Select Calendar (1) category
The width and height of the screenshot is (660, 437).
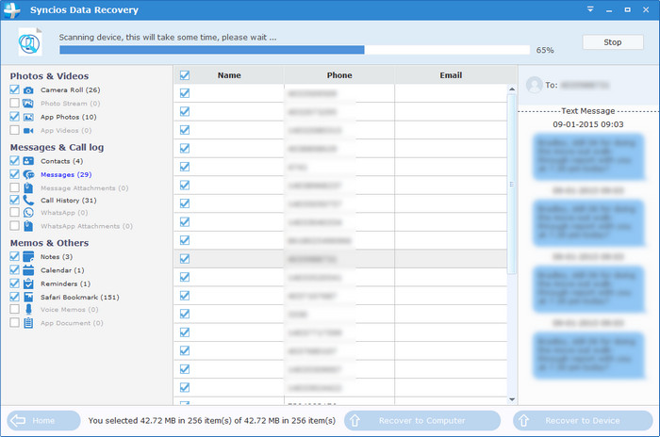62,270
